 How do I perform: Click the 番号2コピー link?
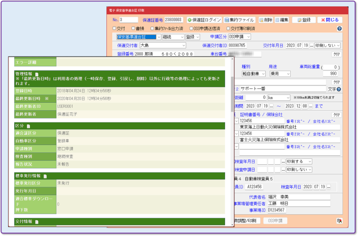(295, 134)
